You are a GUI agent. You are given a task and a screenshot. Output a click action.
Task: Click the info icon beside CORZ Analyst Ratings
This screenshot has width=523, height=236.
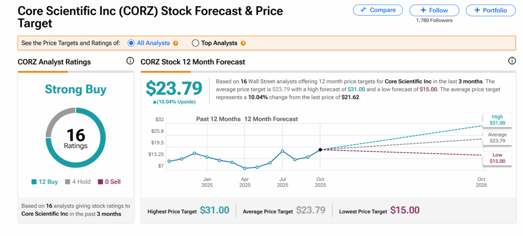click(x=130, y=61)
